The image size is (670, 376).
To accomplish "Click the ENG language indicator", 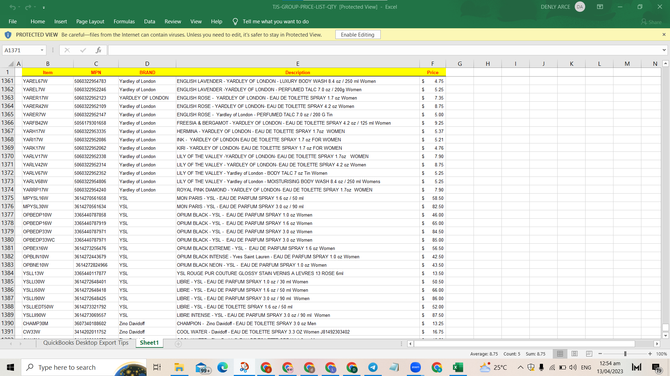I will tap(586, 367).
